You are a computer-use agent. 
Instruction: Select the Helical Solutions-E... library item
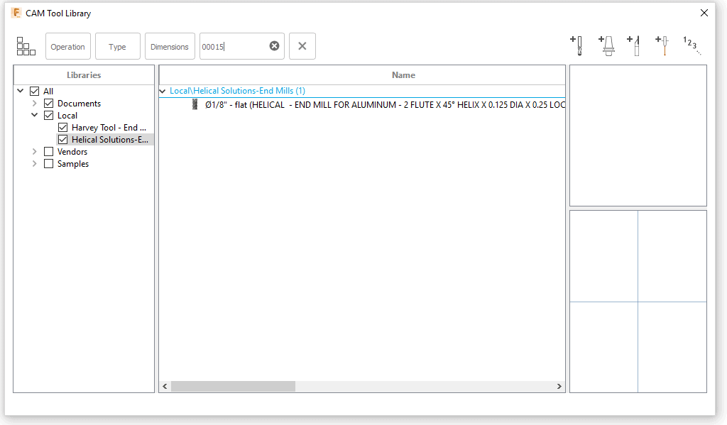110,140
